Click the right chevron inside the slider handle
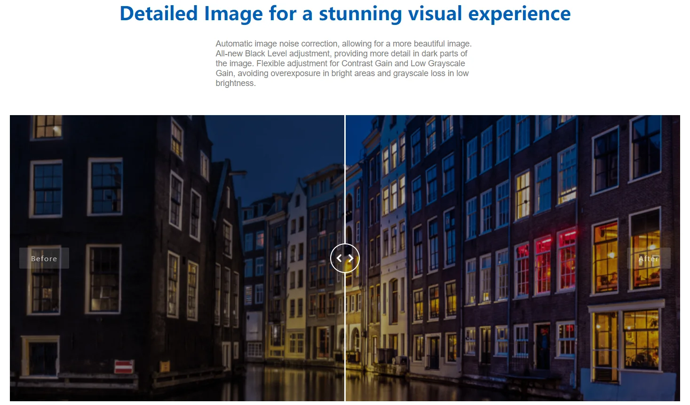The height and width of the screenshot is (405, 690). pyautogui.click(x=351, y=258)
